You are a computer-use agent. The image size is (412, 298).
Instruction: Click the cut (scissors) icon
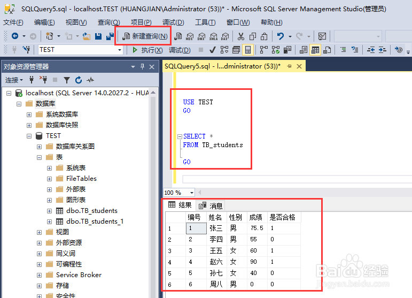[x=240, y=36]
